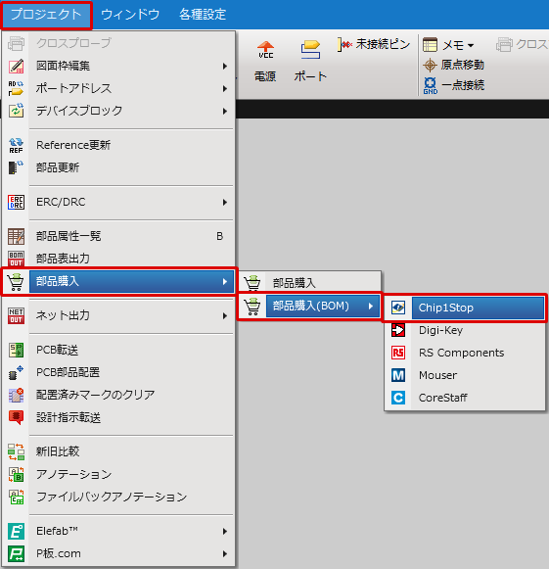Click the 電源 VCC power icon
This screenshot has height=569, width=549.
(x=265, y=50)
